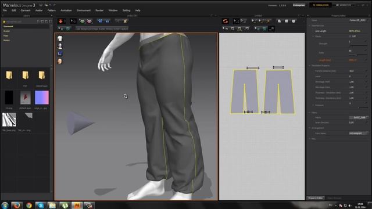The width and height of the screenshot is (372, 209).
Task: Select the edit curve point tool icon
Action: click(254, 21)
